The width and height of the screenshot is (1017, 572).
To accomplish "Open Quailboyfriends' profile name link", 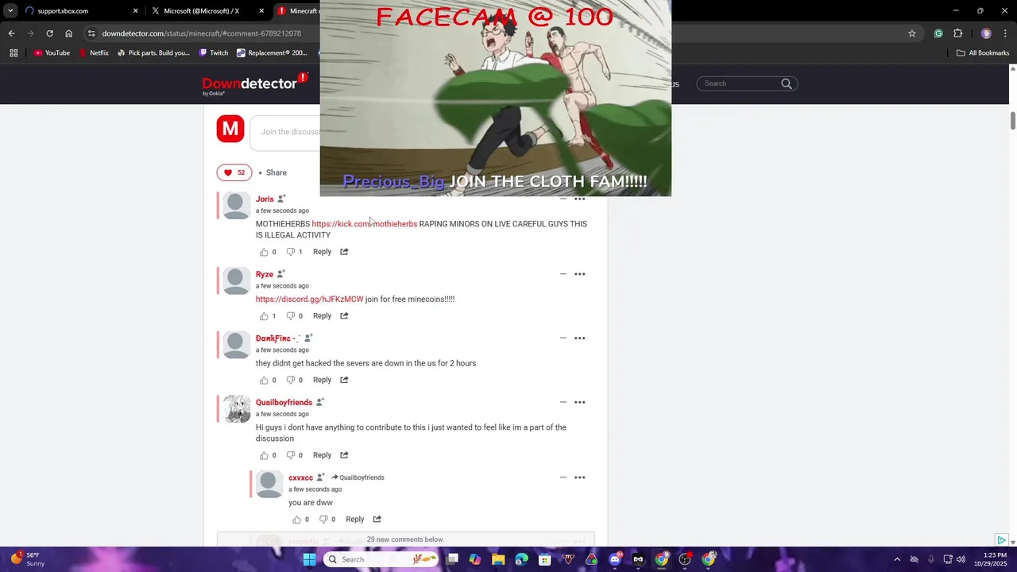I will (x=284, y=403).
